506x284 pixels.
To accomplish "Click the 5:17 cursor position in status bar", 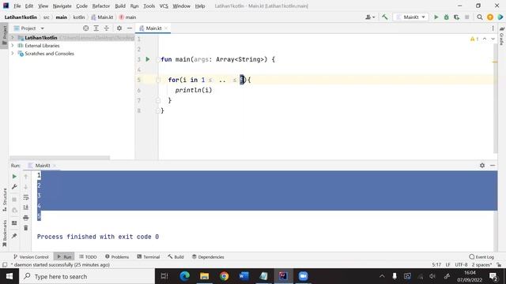I will 436,265.
